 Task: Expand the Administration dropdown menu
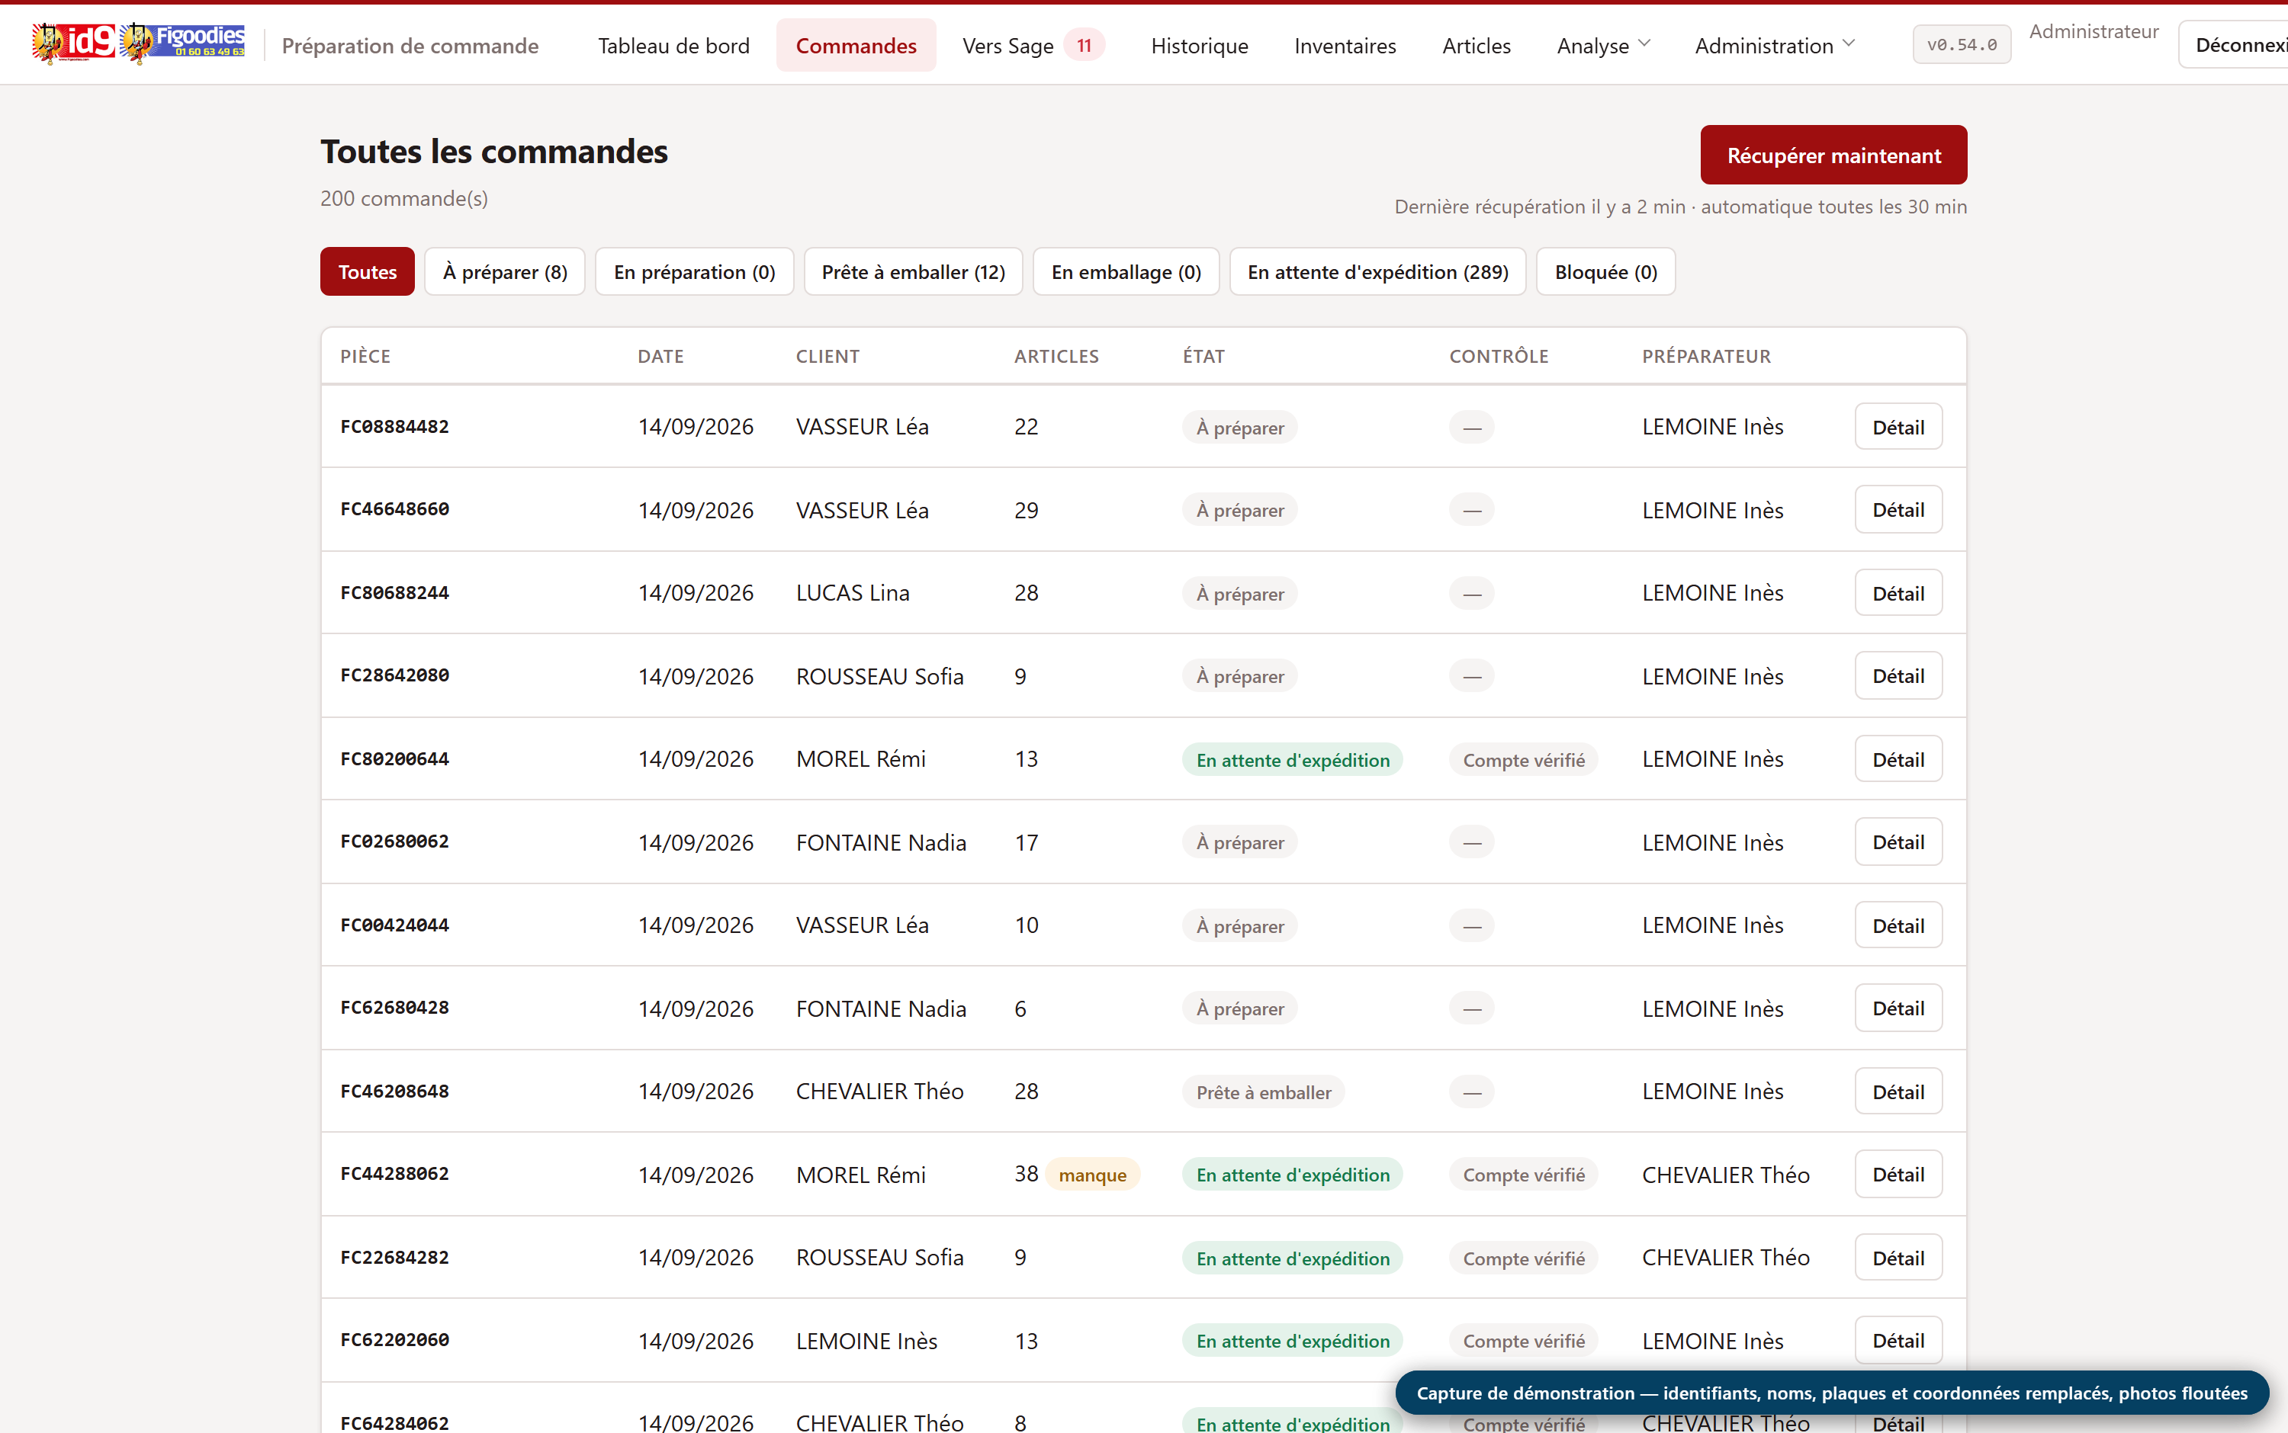[1773, 46]
